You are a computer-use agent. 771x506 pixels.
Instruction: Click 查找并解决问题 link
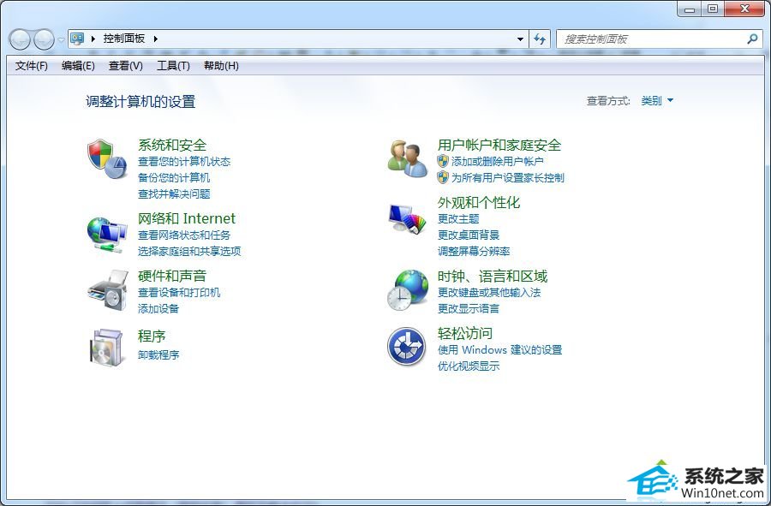[174, 193]
